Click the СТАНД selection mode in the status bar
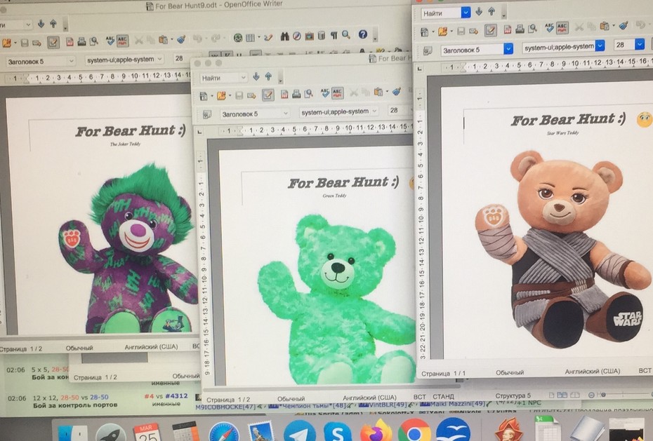653x441 pixels. click(443, 397)
